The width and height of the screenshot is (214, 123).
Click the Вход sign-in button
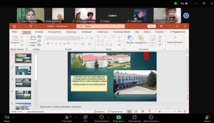[x=152, y=26]
